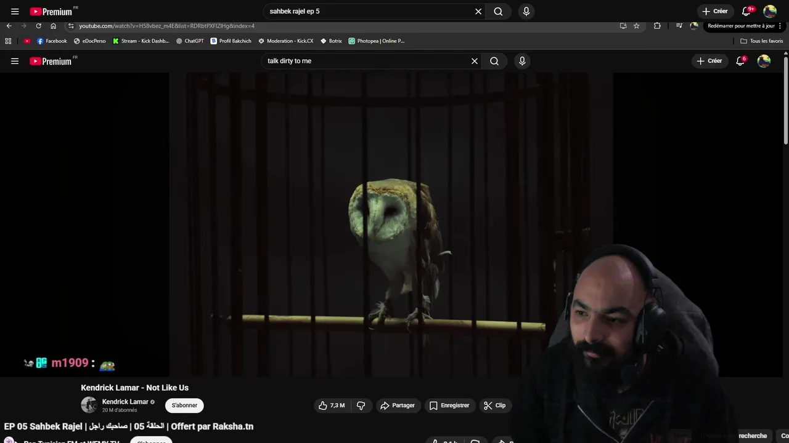
Task: Open the browser media control icon
Action: (x=679, y=26)
